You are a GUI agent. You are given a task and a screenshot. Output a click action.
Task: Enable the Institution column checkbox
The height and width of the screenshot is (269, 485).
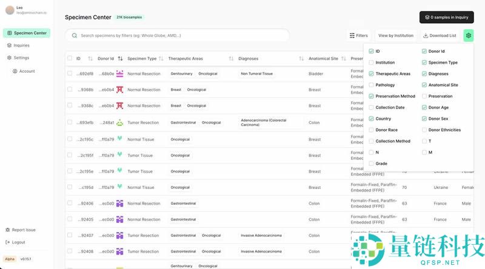click(x=371, y=62)
